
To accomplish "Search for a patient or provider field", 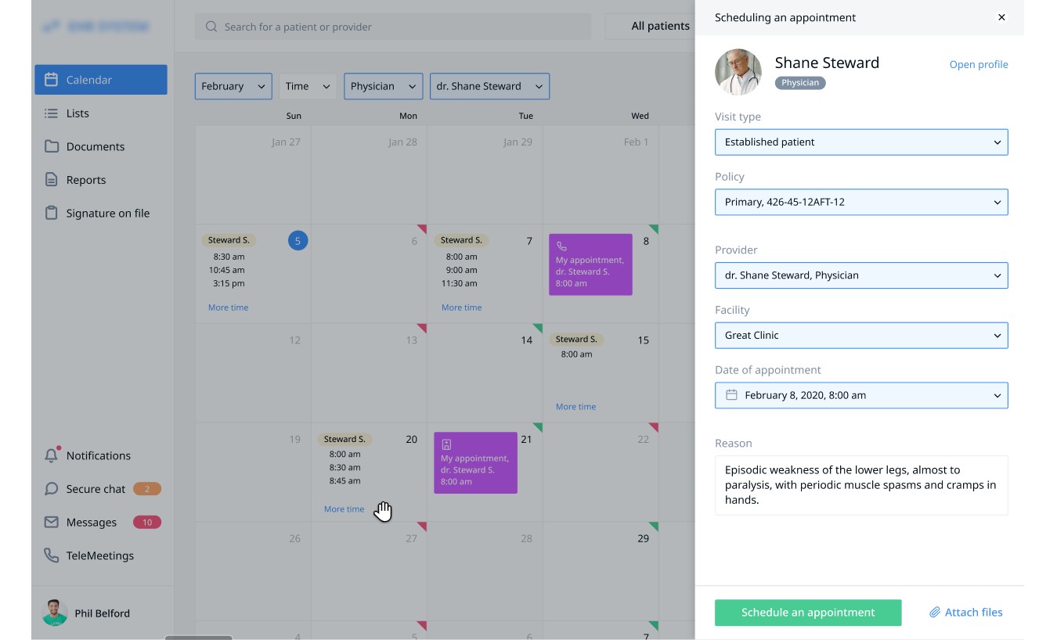I will coord(393,27).
